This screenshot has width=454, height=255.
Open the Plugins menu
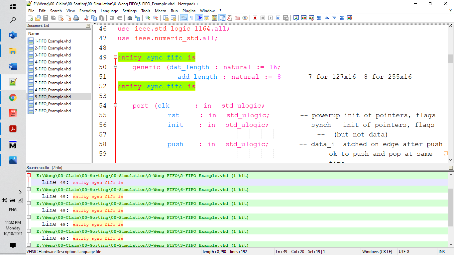tap(189, 11)
